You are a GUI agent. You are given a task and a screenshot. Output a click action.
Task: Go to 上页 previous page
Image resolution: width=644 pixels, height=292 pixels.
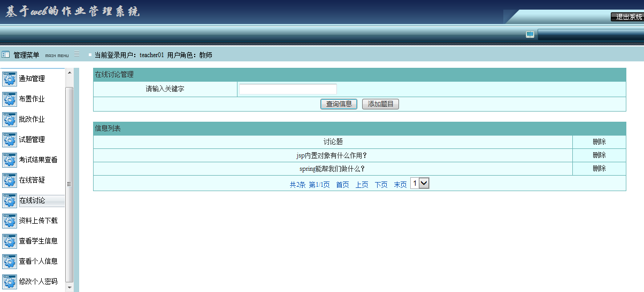point(362,185)
